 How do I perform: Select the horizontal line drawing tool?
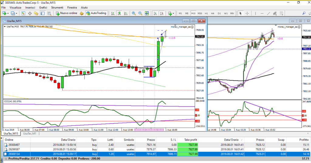click(262, 13)
